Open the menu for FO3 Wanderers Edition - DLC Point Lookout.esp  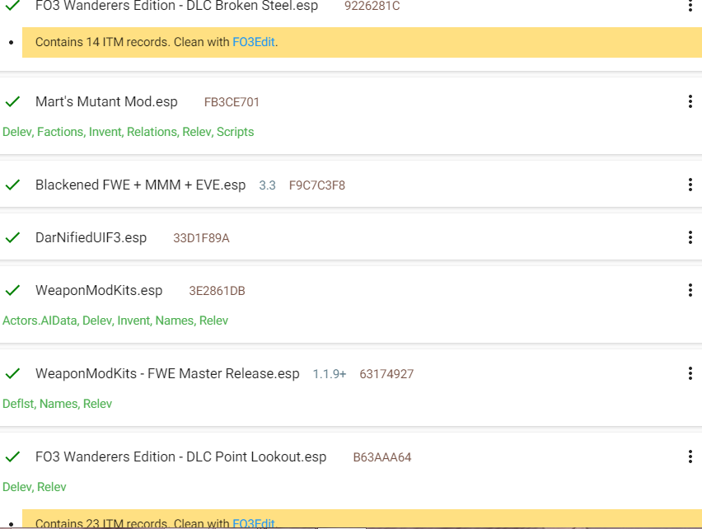click(x=690, y=456)
